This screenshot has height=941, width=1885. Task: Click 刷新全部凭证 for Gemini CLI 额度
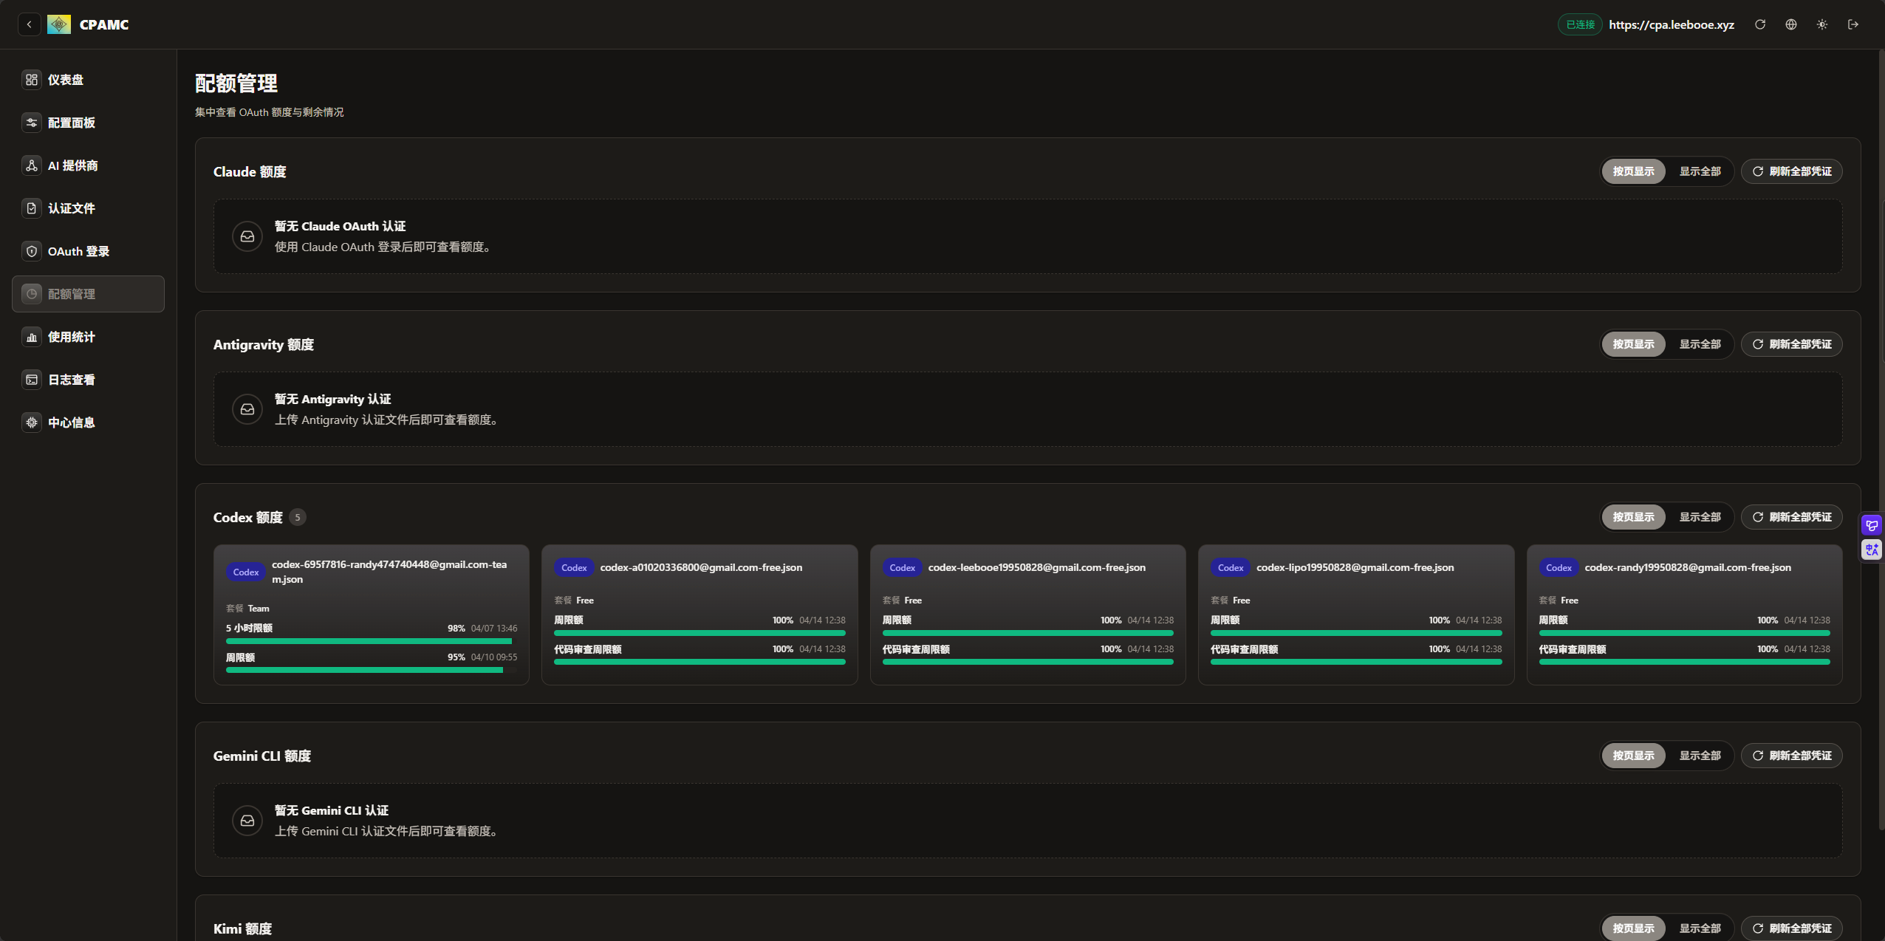pyautogui.click(x=1791, y=756)
